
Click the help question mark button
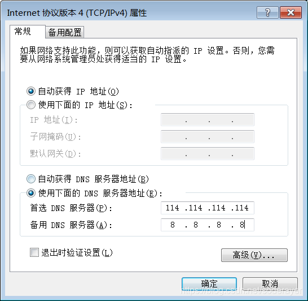point(267,12)
